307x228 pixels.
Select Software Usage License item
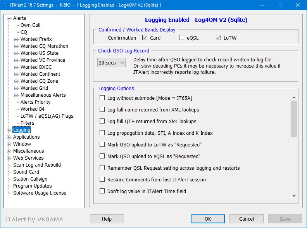(x=40, y=193)
